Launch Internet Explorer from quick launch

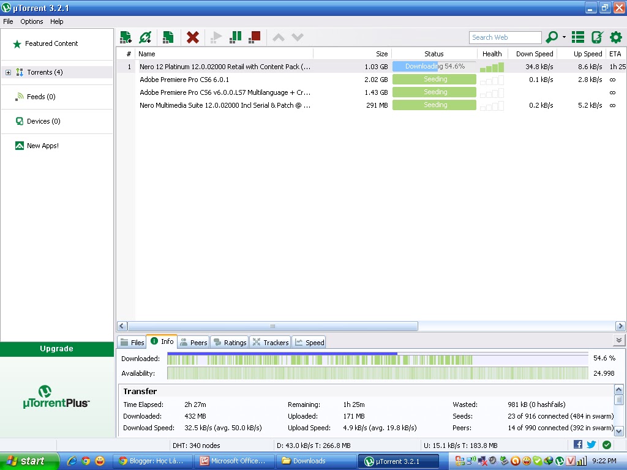[x=72, y=461]
